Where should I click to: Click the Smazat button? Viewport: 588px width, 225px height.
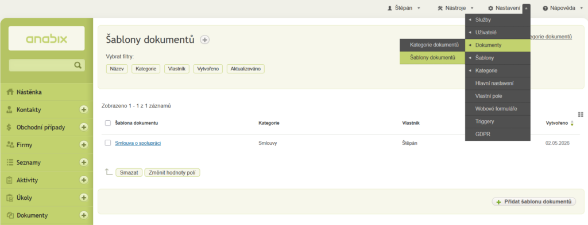coord(129,173)
